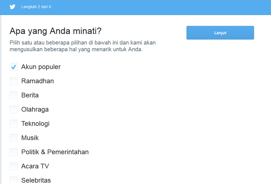Click the Twitter bird logo
The width and height of the screenshot is (271, 184).
click(x=13, y=7)
